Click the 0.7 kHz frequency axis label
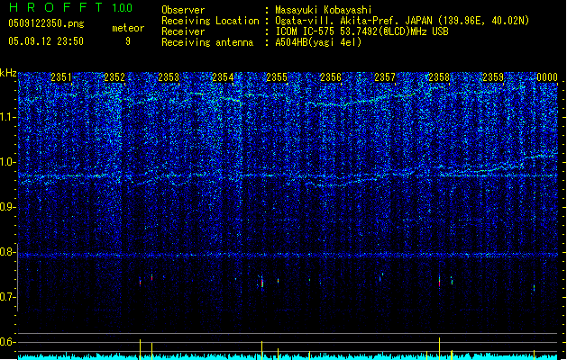 coord(8,297)
